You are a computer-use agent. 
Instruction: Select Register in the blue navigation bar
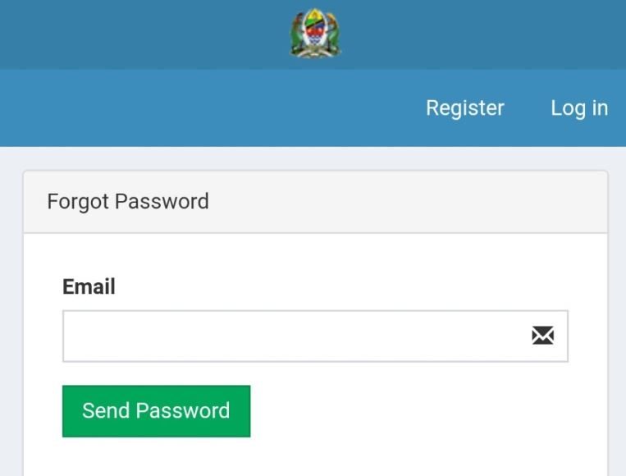[x=465, y=108]
